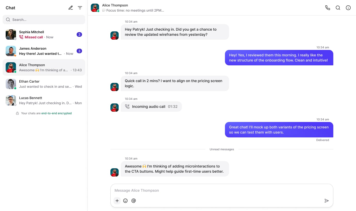356x211 pixels.
Task: Send the message with arrow icon
Action: 327,201
